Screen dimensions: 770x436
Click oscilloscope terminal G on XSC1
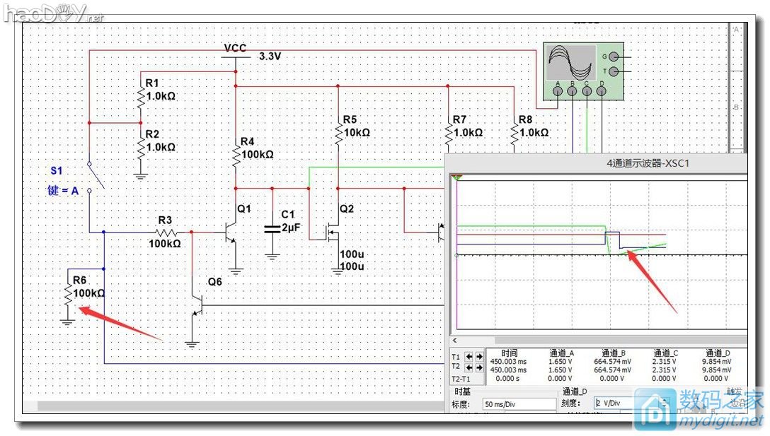613,57
